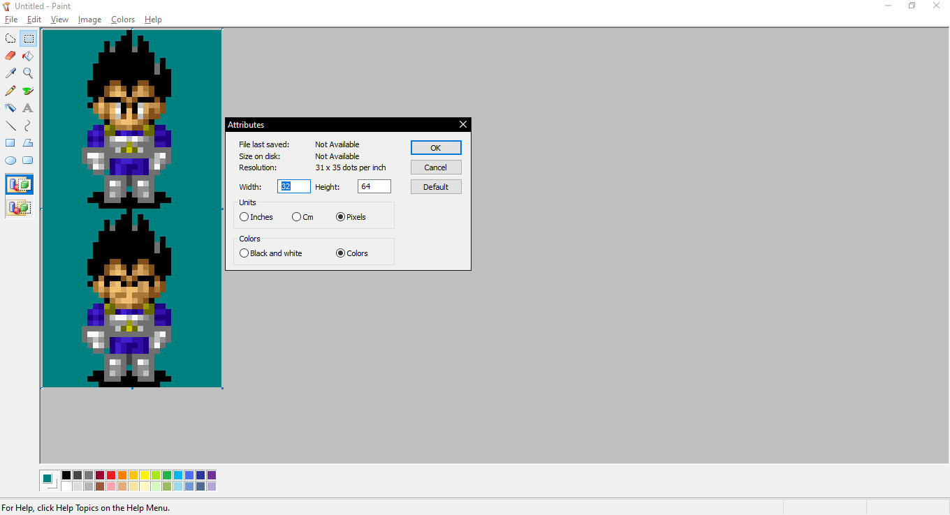This screenshot has width=950, height=515.
Task: Select the Airbrush spray can tool
Action: click(10, 108)
